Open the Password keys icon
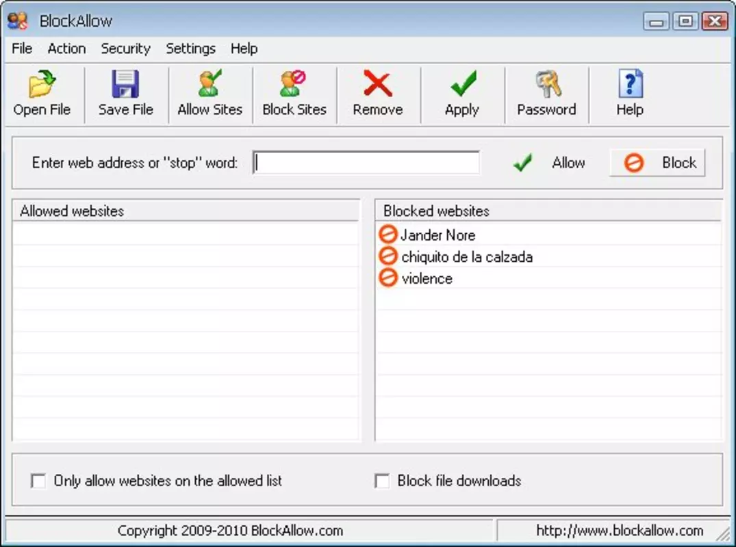Image resolution: width=736 pixels, height=547 pixels. (548, 84)
